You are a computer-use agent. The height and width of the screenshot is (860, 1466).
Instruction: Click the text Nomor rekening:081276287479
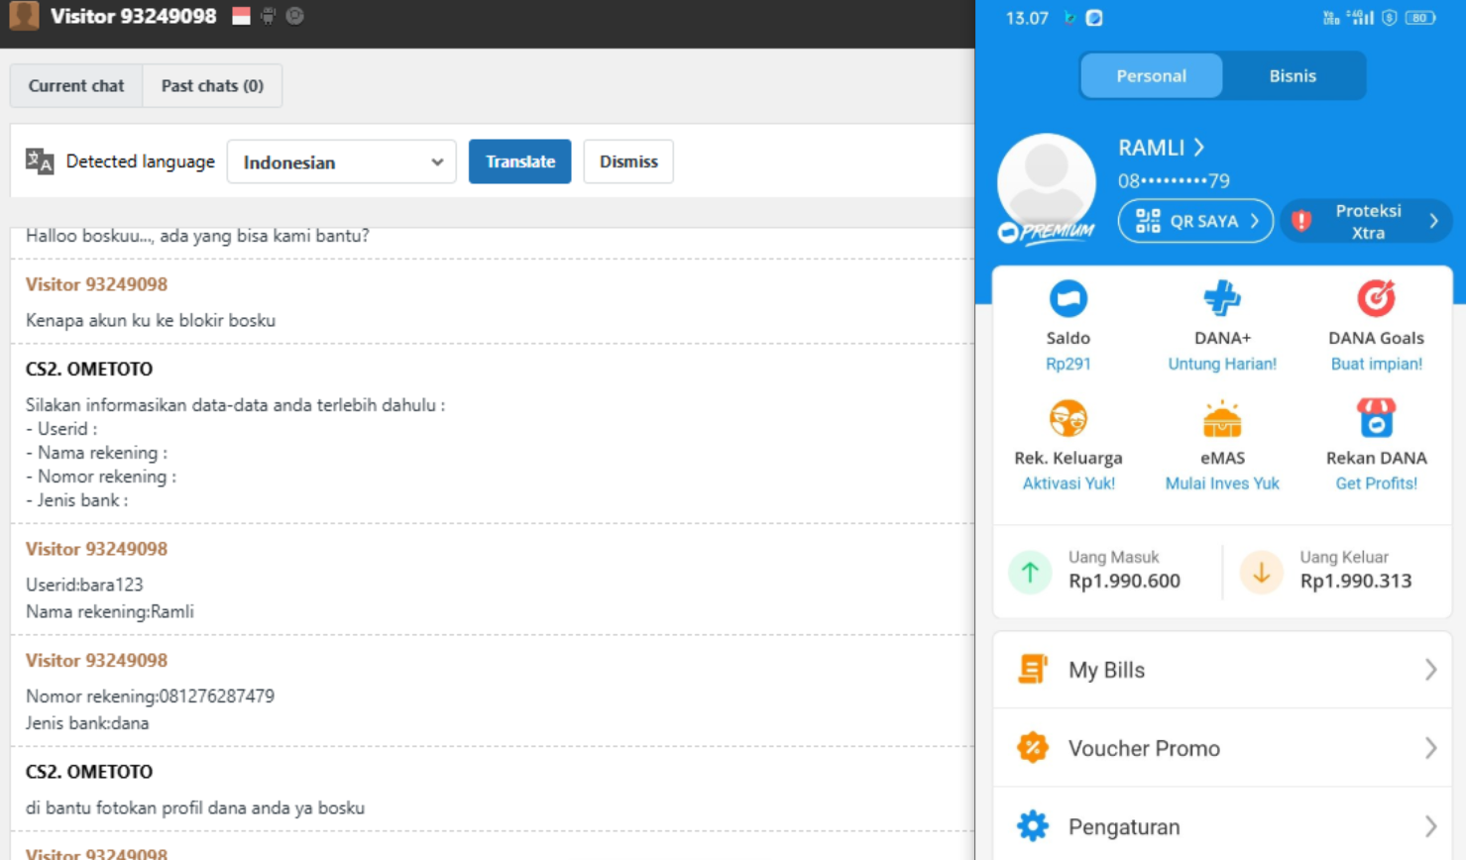point(150,697)
